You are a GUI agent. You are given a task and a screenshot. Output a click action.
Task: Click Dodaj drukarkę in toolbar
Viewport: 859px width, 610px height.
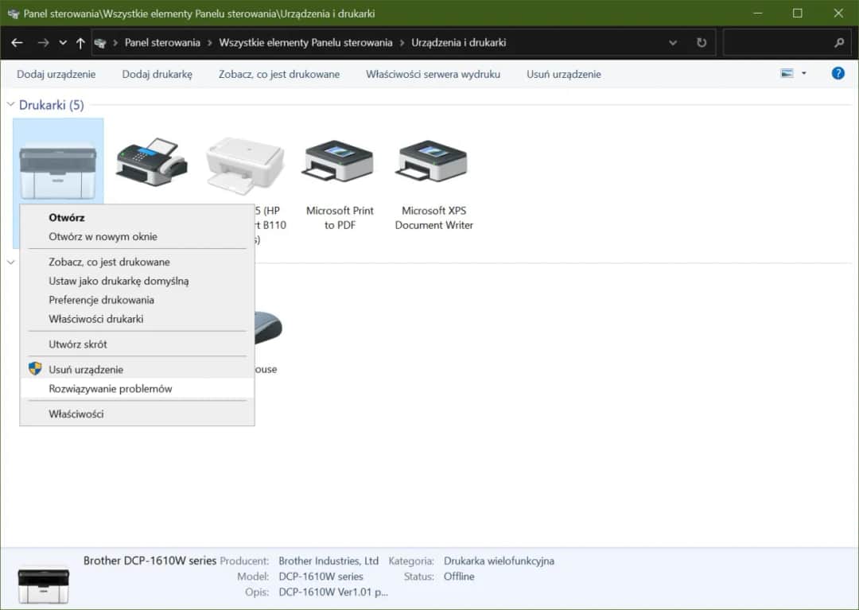[157, 74]
